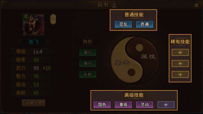203x114 pixels.
Task: Choose the 奇袭 normal skill
Action: 145,24
